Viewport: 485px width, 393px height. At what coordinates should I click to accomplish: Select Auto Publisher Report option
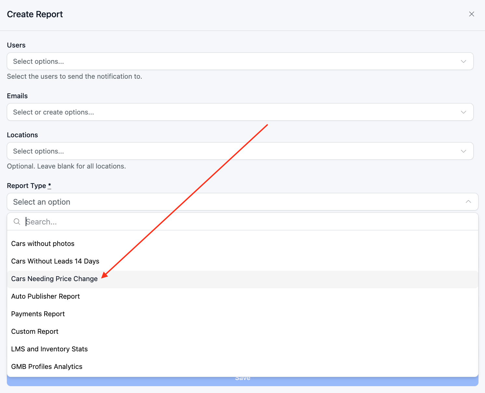click(x=242, y=296)
